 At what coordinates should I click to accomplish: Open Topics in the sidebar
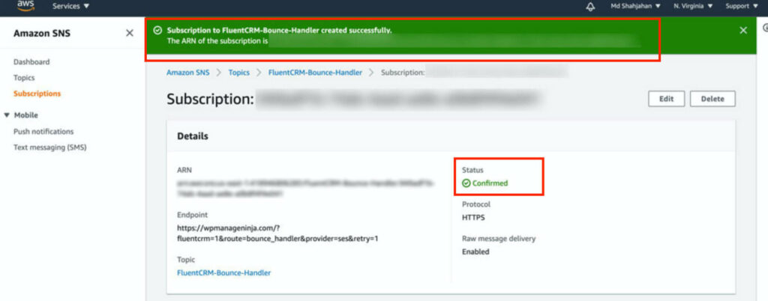click(24, 78)
